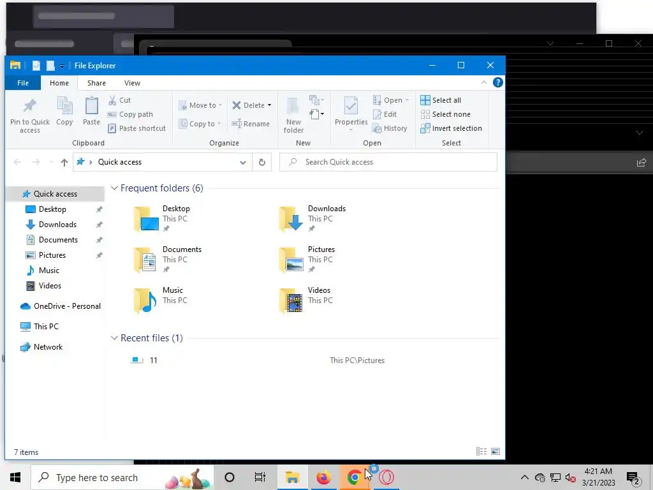Click Select all
Image resolution: width=653 pixels, height=490 pixels.
click(441, 100)
